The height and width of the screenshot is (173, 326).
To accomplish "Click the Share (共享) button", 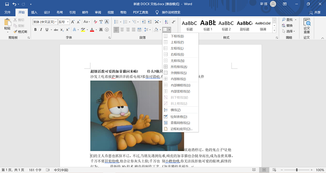I will pos(315,12).
